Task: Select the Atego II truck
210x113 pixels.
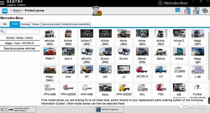Action: pyautogui.click(x=50, y=55)
